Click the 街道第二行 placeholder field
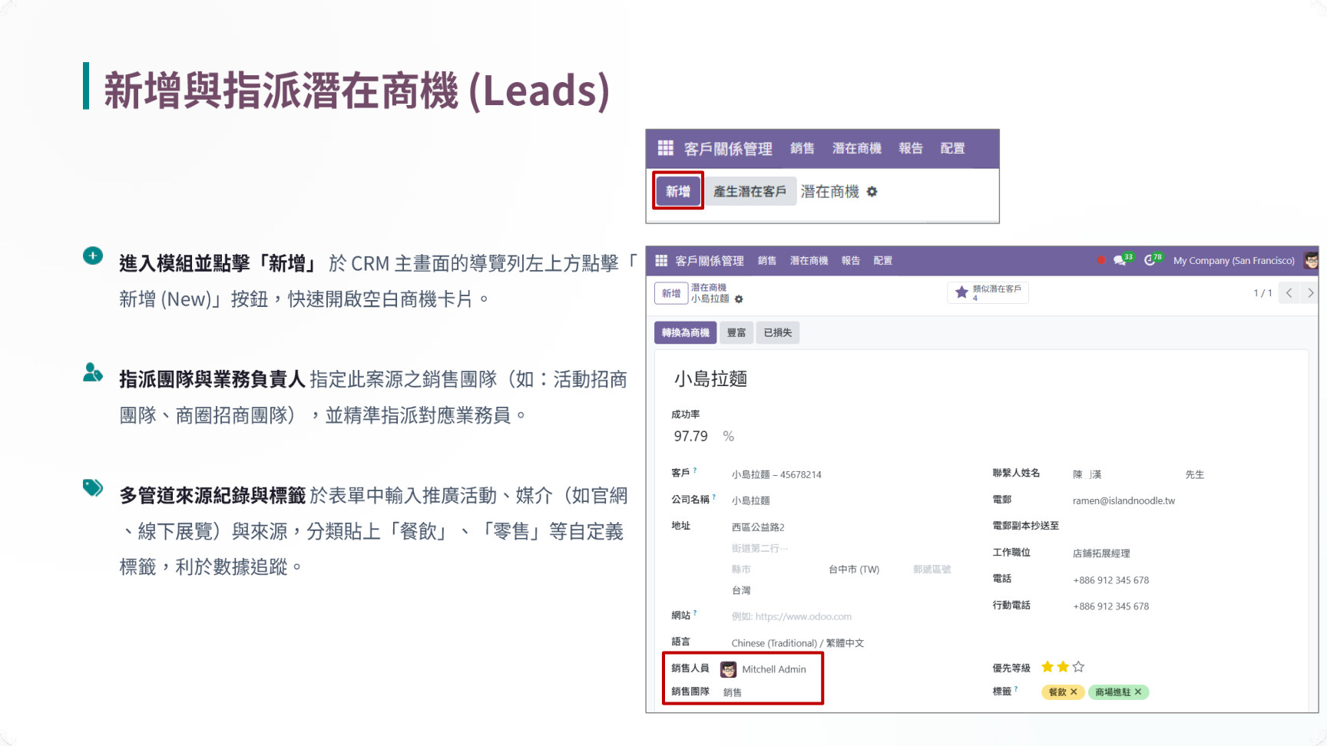 [759, 548]
